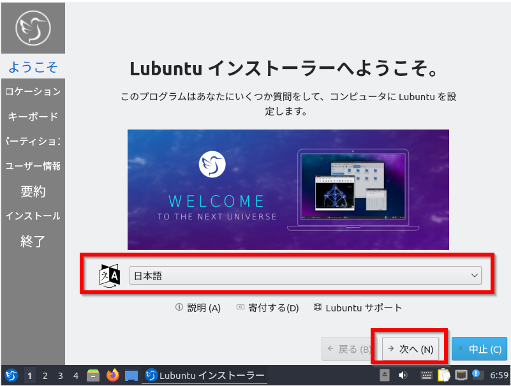Click the show desktop taskbar icon
The width and height of the screenshot is (511, 386).
click(x=131, y=375)
